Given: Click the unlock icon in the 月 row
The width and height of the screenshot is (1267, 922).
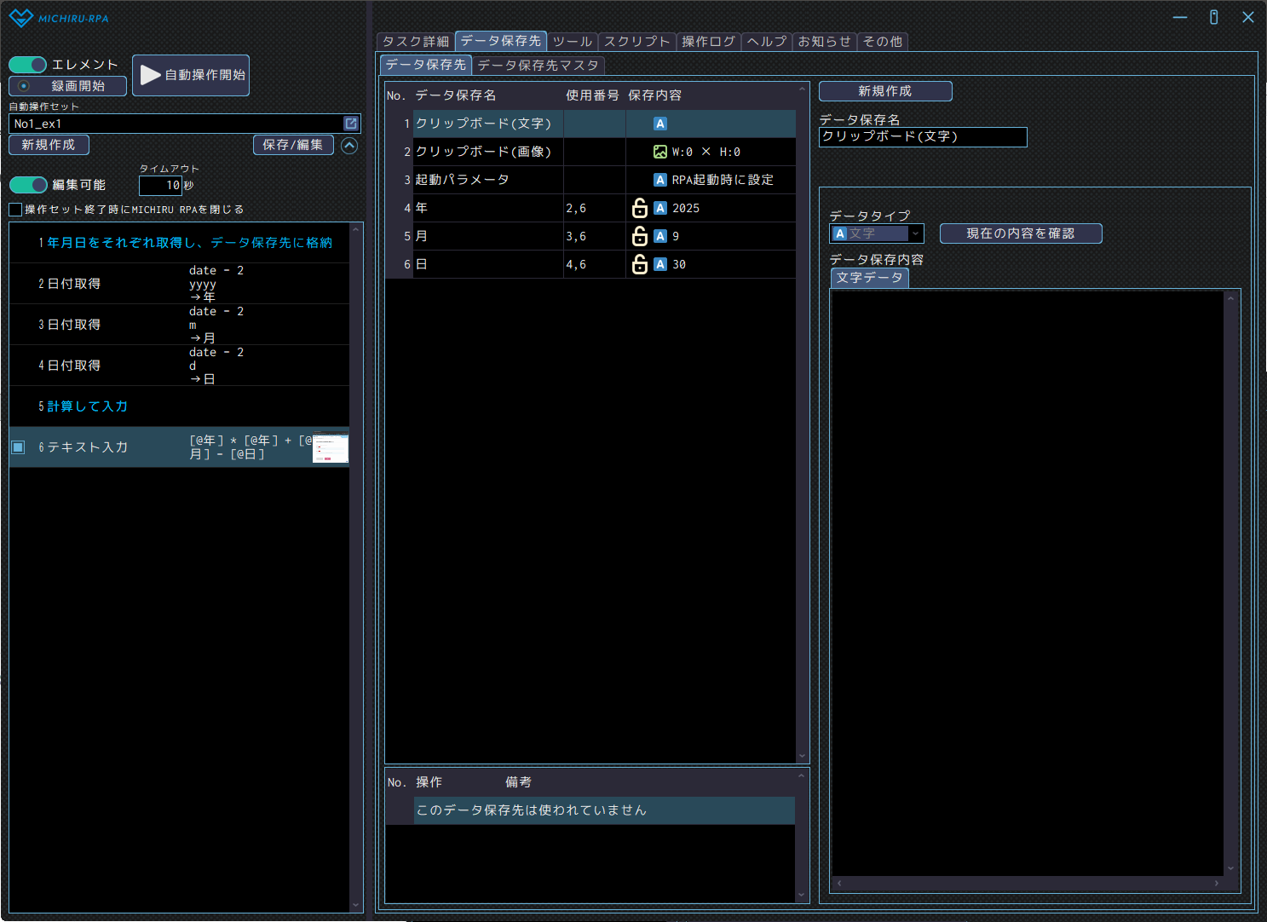Looking at the screenshot, I should click(639, 236).
